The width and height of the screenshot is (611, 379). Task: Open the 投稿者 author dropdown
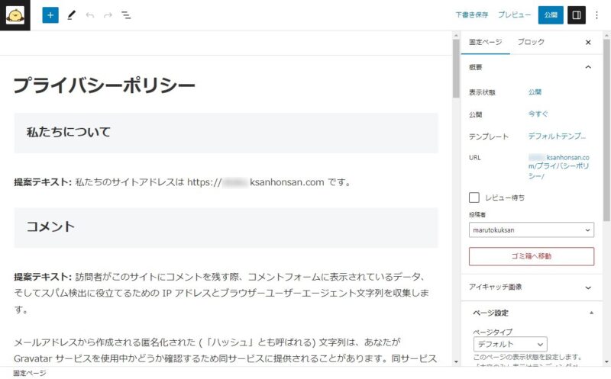531,230
